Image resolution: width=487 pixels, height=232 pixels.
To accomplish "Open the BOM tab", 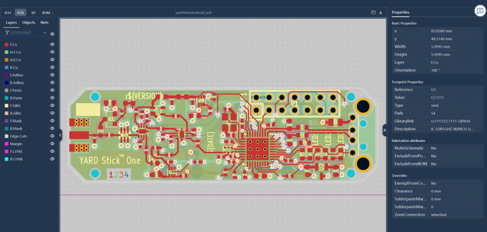I will tap(46, 13).
